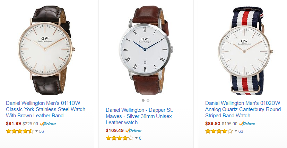The width and height of the screenshot is (287, 148).
Task: Click the star rating under the Dapper St. Mawes watch
Action: [x=120, y=138]
